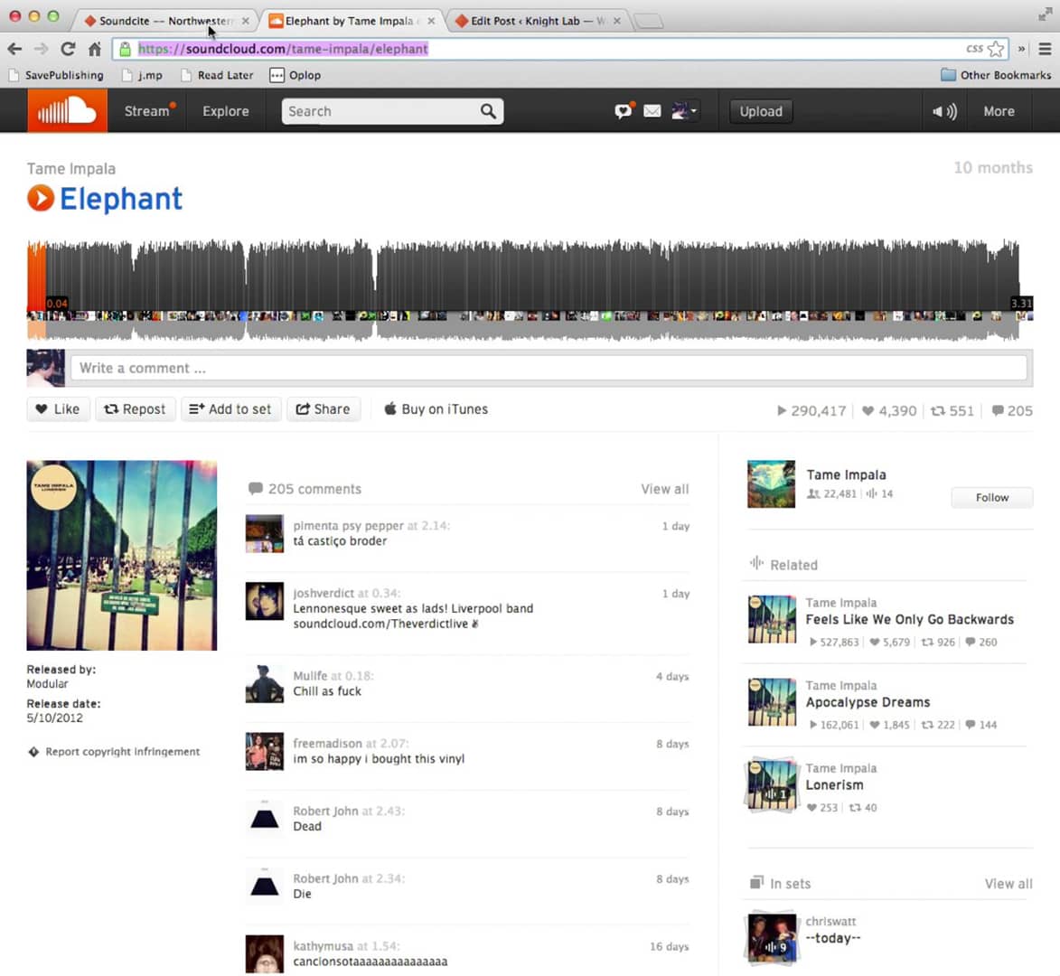Click View all comments link
The image size is (1060, 976).
pos(664,489)
